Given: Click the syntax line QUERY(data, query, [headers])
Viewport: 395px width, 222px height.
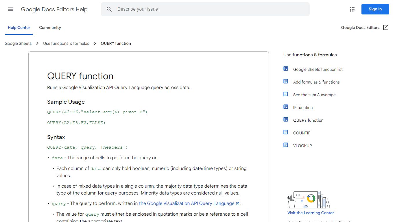Looking at the screenshot, I should (x=87, y=147).
